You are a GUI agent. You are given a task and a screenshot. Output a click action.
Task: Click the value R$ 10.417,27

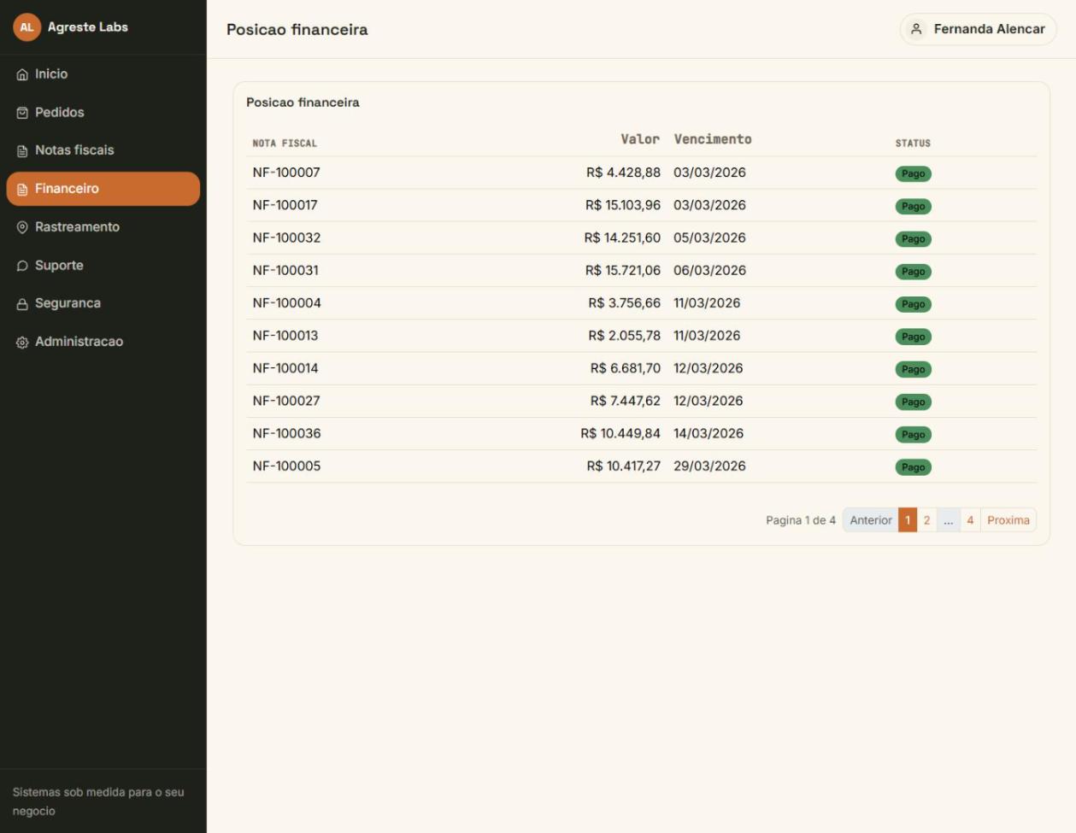[623, 466]
